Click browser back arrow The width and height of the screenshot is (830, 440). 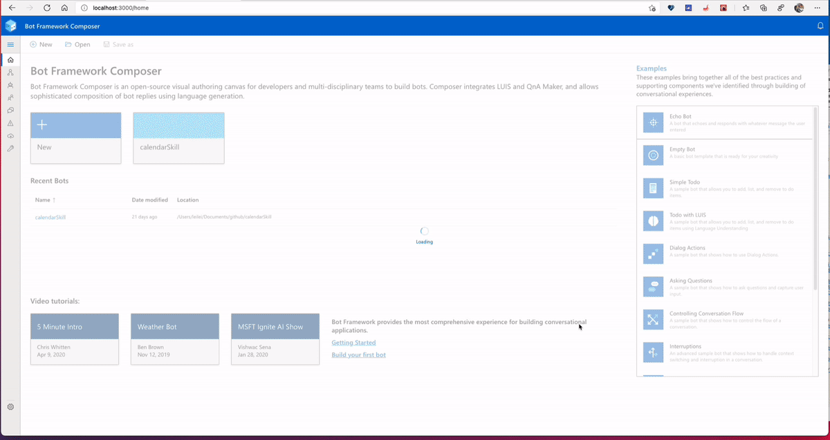click(12, 8)
